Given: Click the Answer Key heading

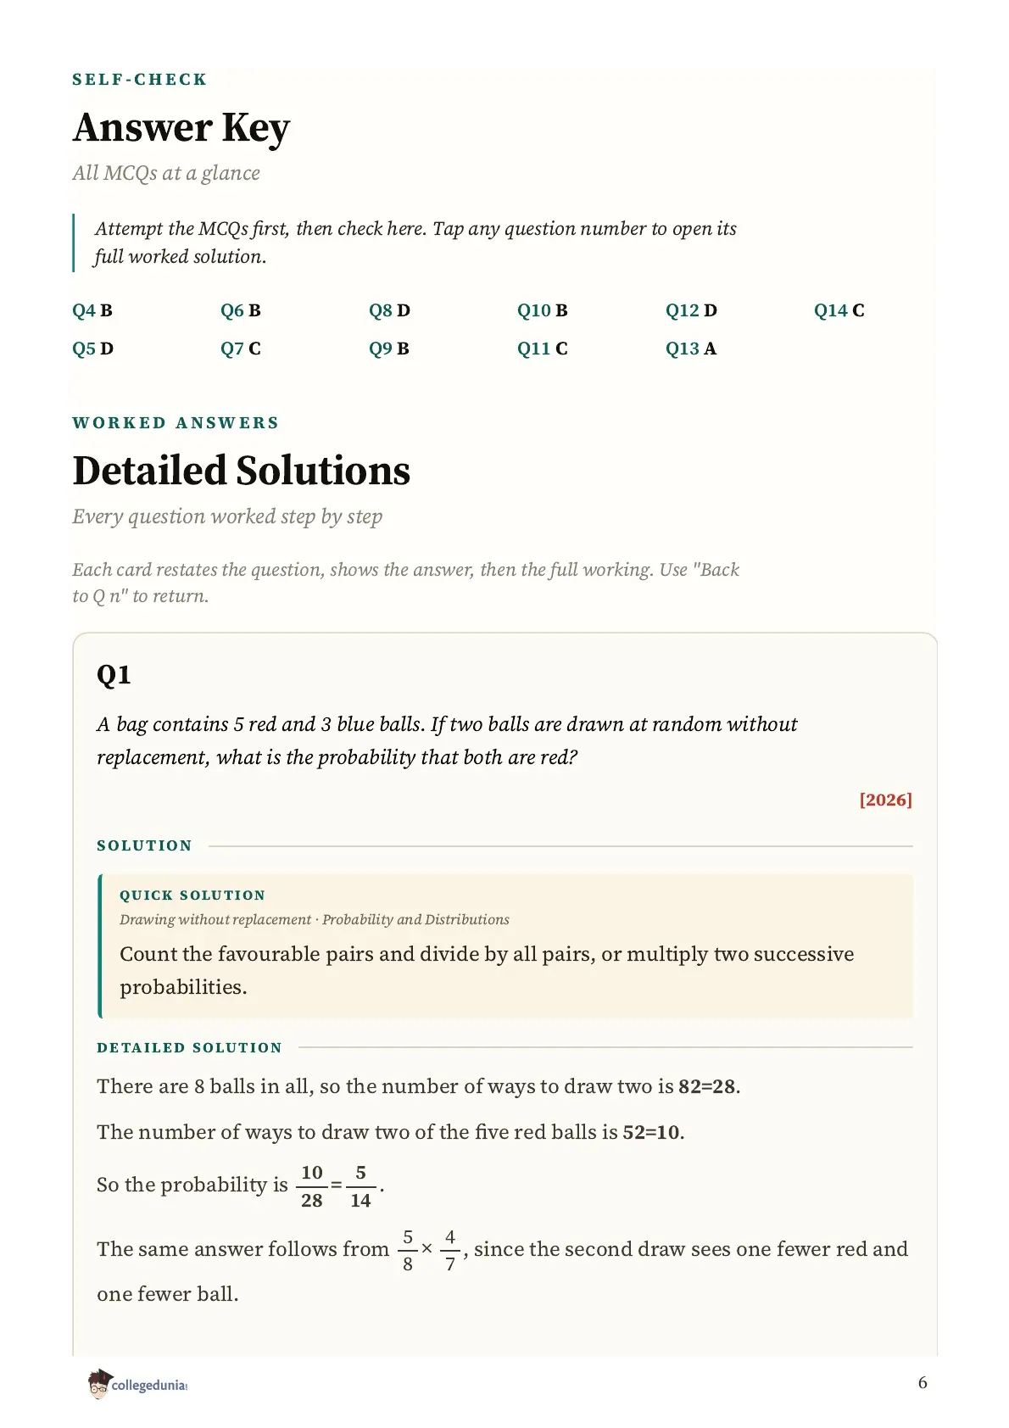Looking at the screenshot, I should (181, 128).
